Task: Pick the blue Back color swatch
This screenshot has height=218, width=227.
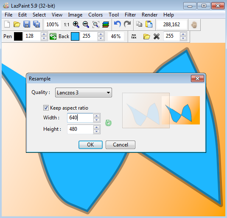Action: point(75,36)
